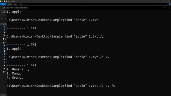Click the find /i /v /c command line

(x=61, y=86)
